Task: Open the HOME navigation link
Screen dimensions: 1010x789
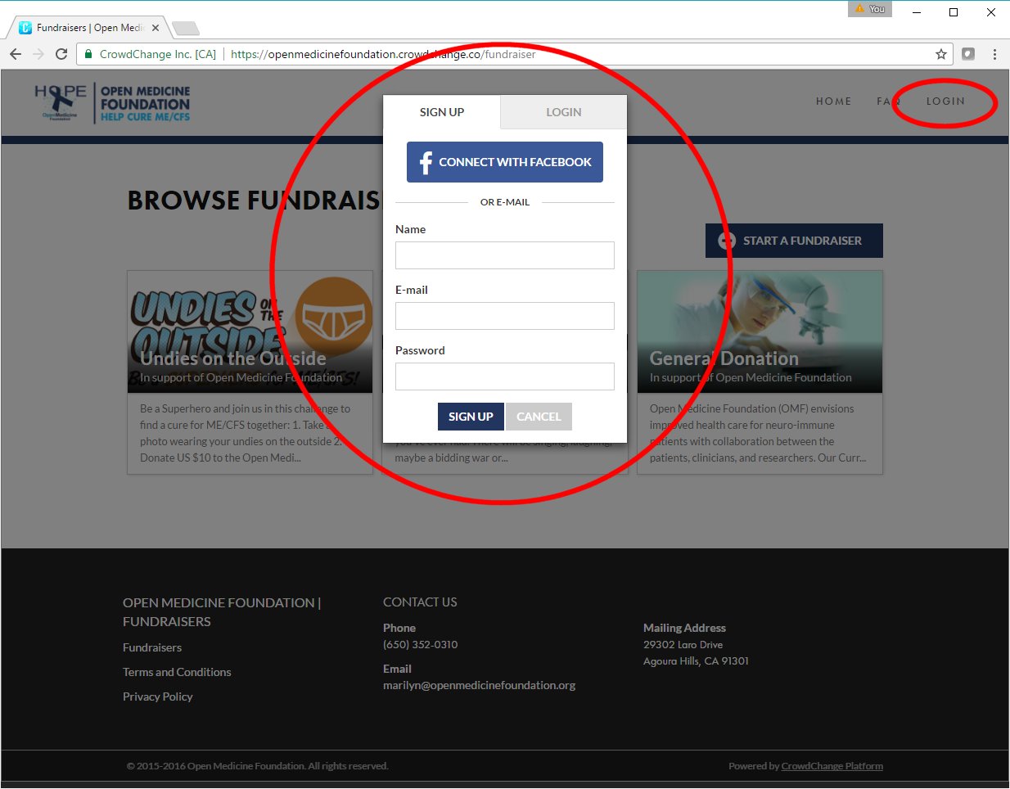Action: coord(834,101)
